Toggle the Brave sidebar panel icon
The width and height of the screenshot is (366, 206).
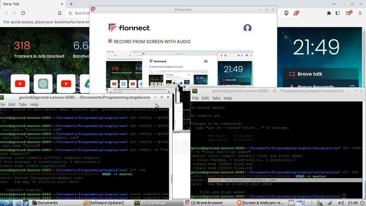337,13
